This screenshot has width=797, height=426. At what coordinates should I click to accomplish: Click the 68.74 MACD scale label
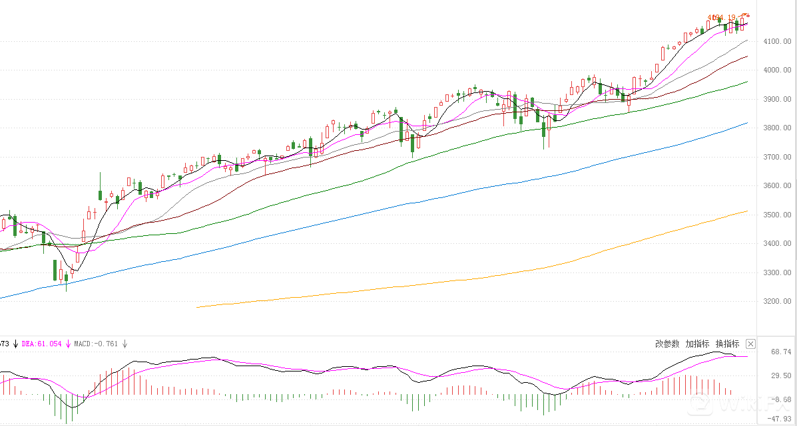(780, 352)
